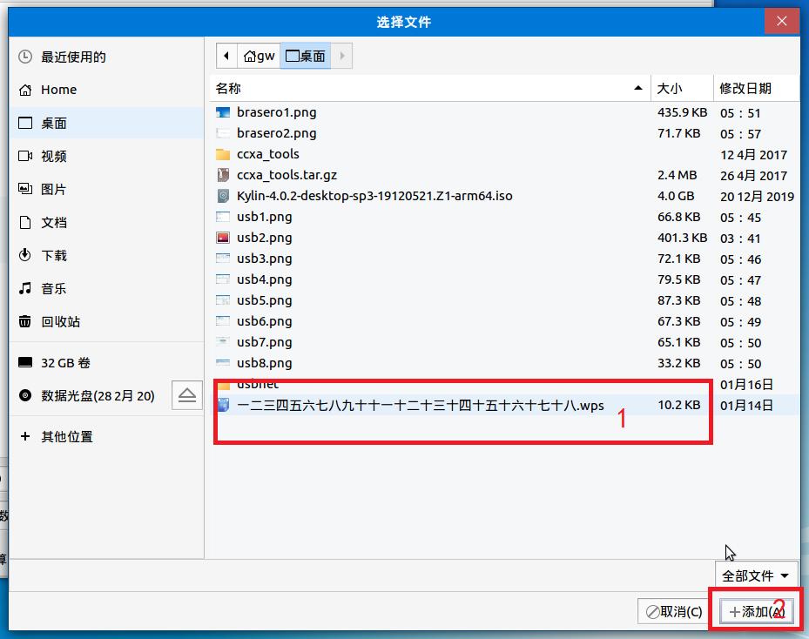The image size is (809, 639).
Task: Open the 最近使用的 (Recent) sidebar item
Action: [78, 56]
